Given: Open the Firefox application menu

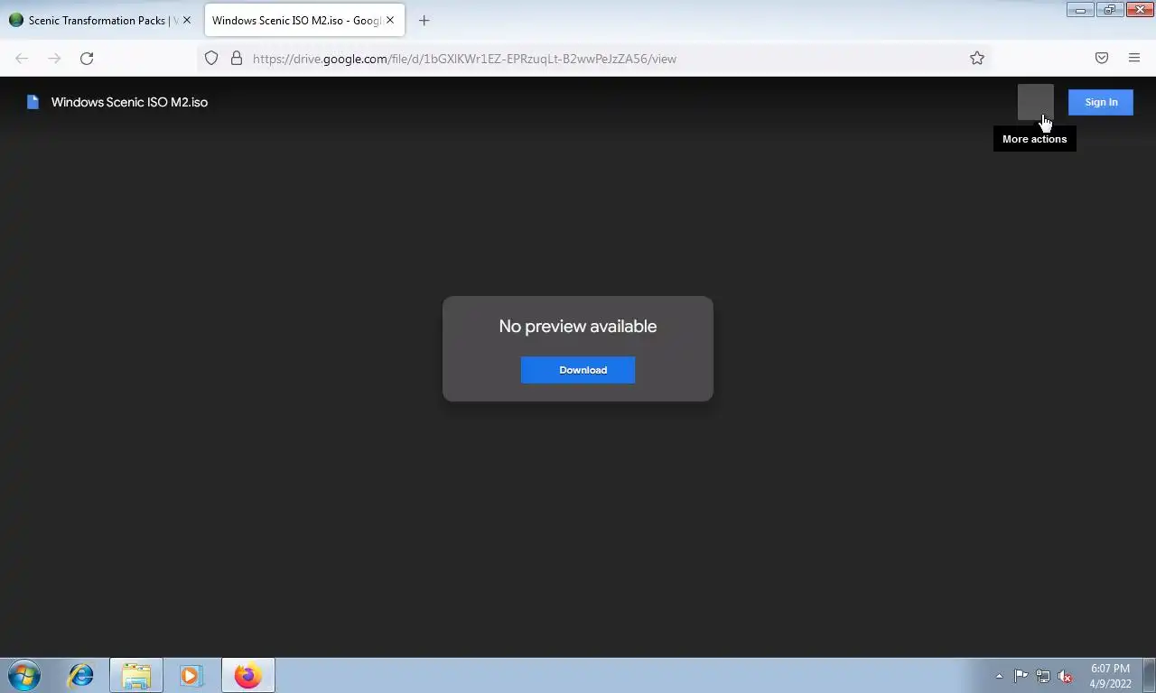Looking at the screenshot, I should [1134, 59].
